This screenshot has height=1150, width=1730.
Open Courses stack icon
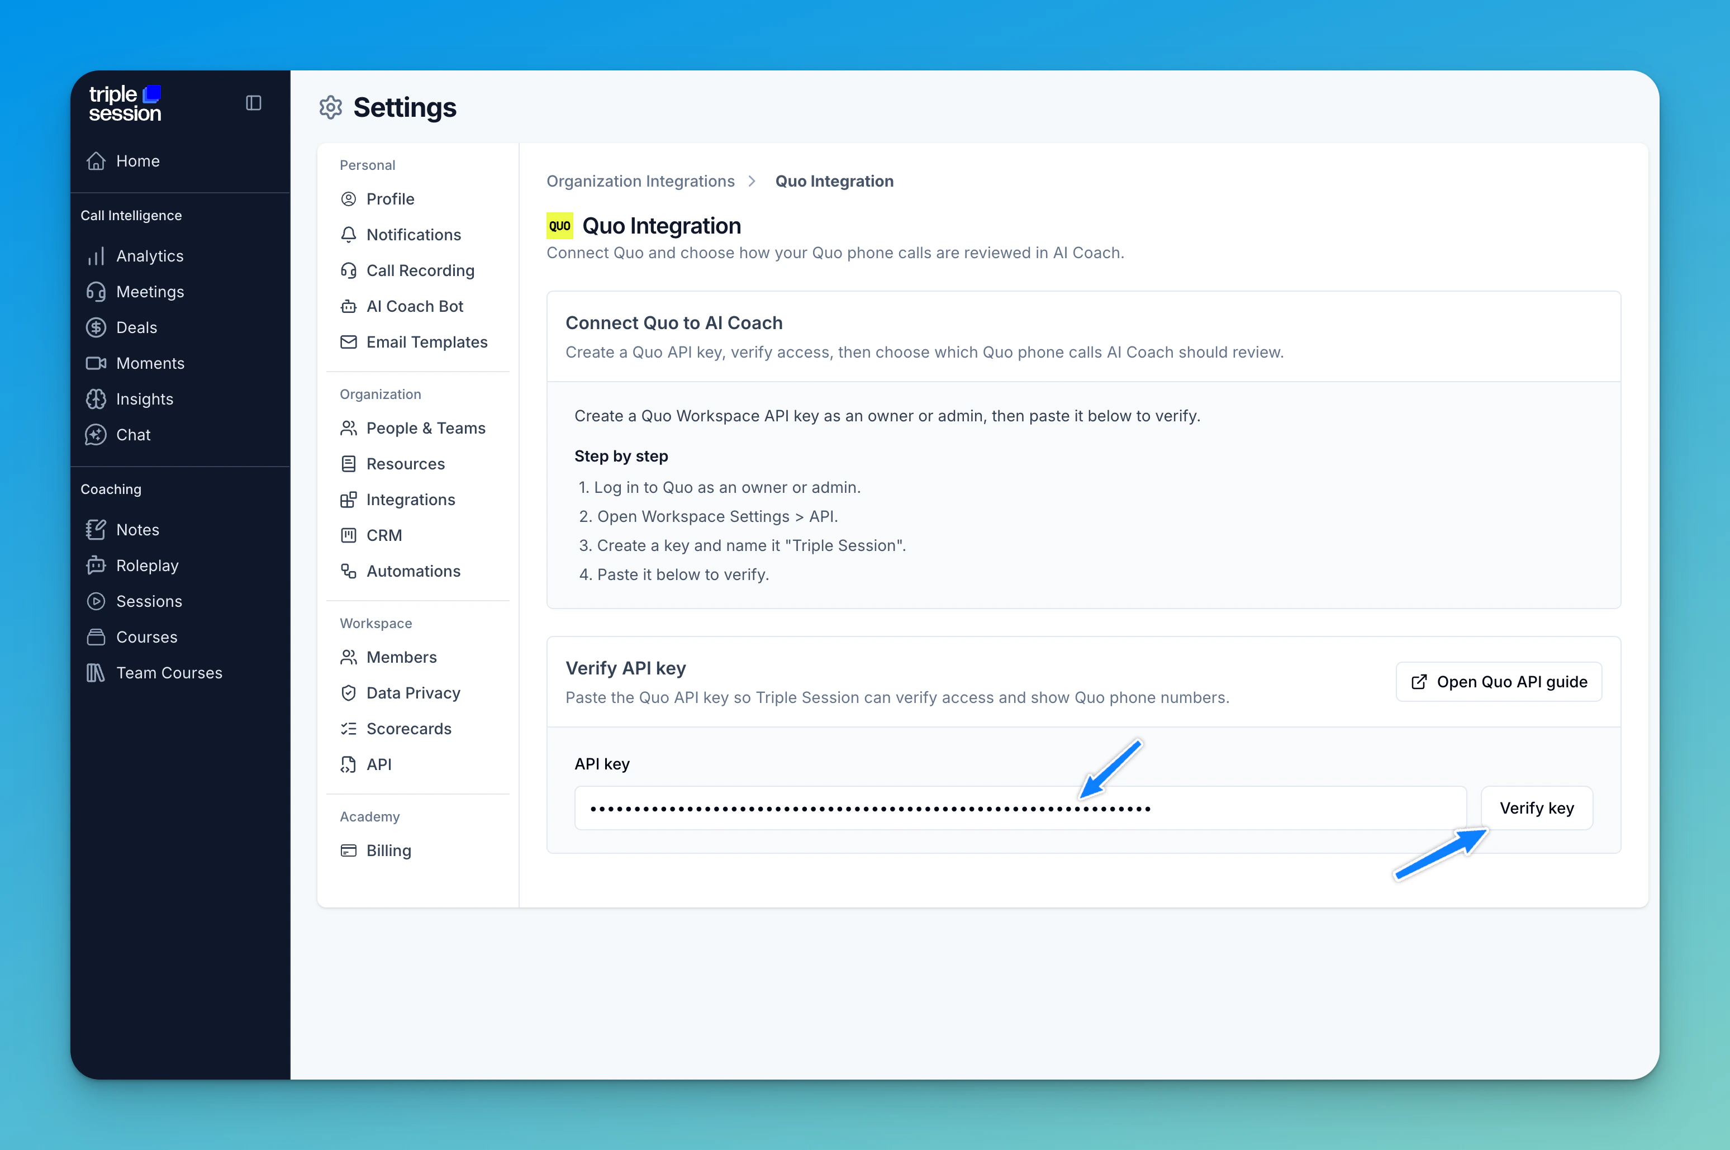pyautogui.click(x=96, y=638)
